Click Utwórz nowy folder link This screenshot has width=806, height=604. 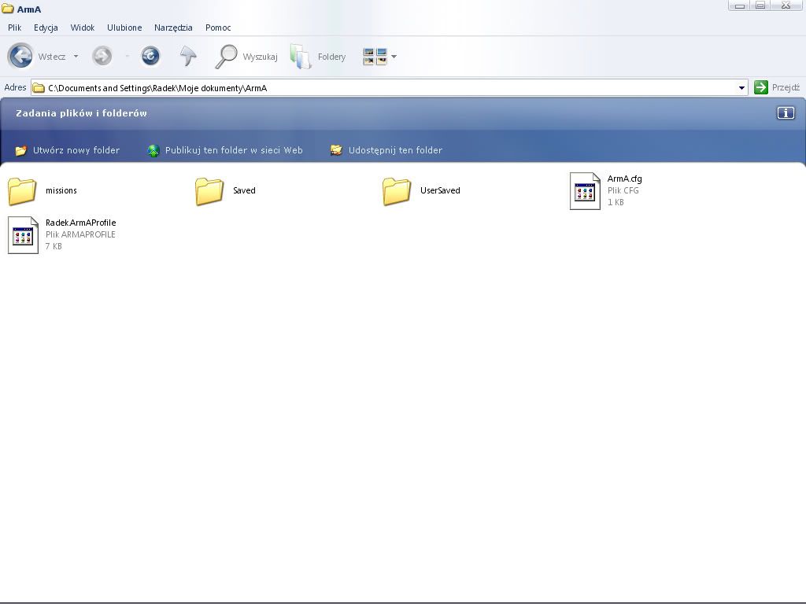[x=76, y=150]
